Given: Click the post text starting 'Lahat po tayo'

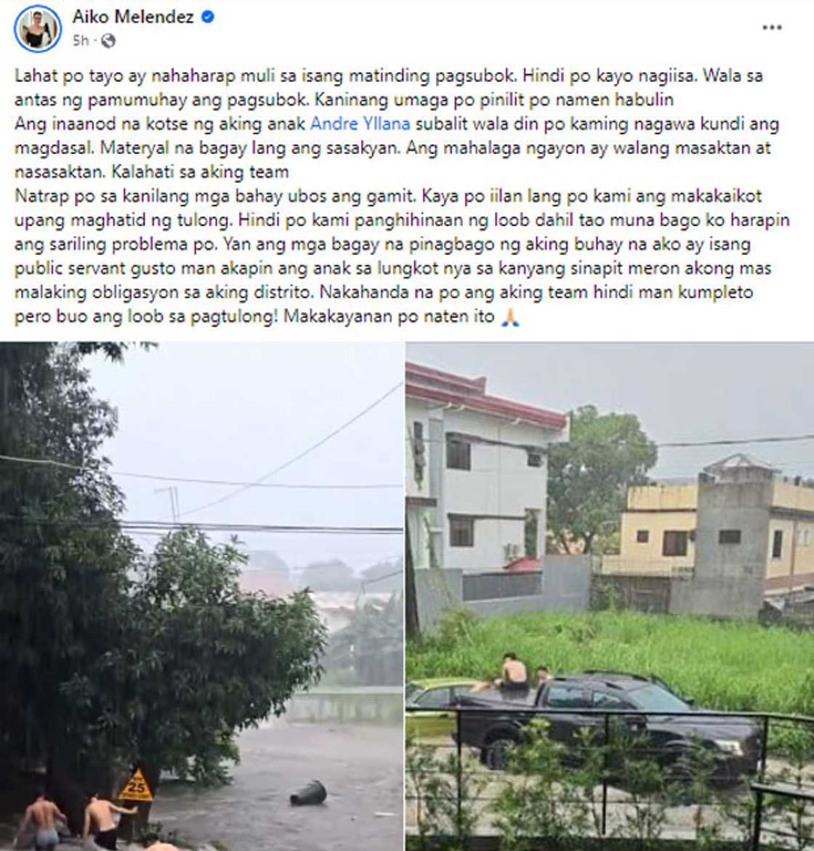Looking at the screenshot, I should pos(402,196).
